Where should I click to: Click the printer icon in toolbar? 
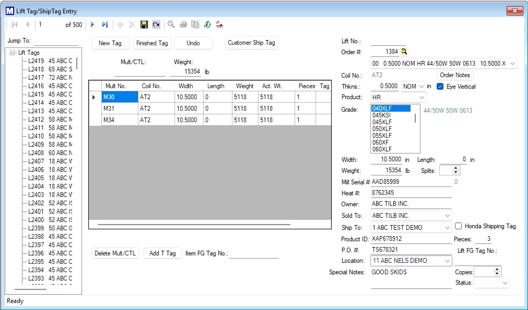pos(183,24)
